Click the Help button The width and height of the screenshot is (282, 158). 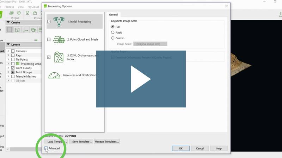(x=219, y=148)
